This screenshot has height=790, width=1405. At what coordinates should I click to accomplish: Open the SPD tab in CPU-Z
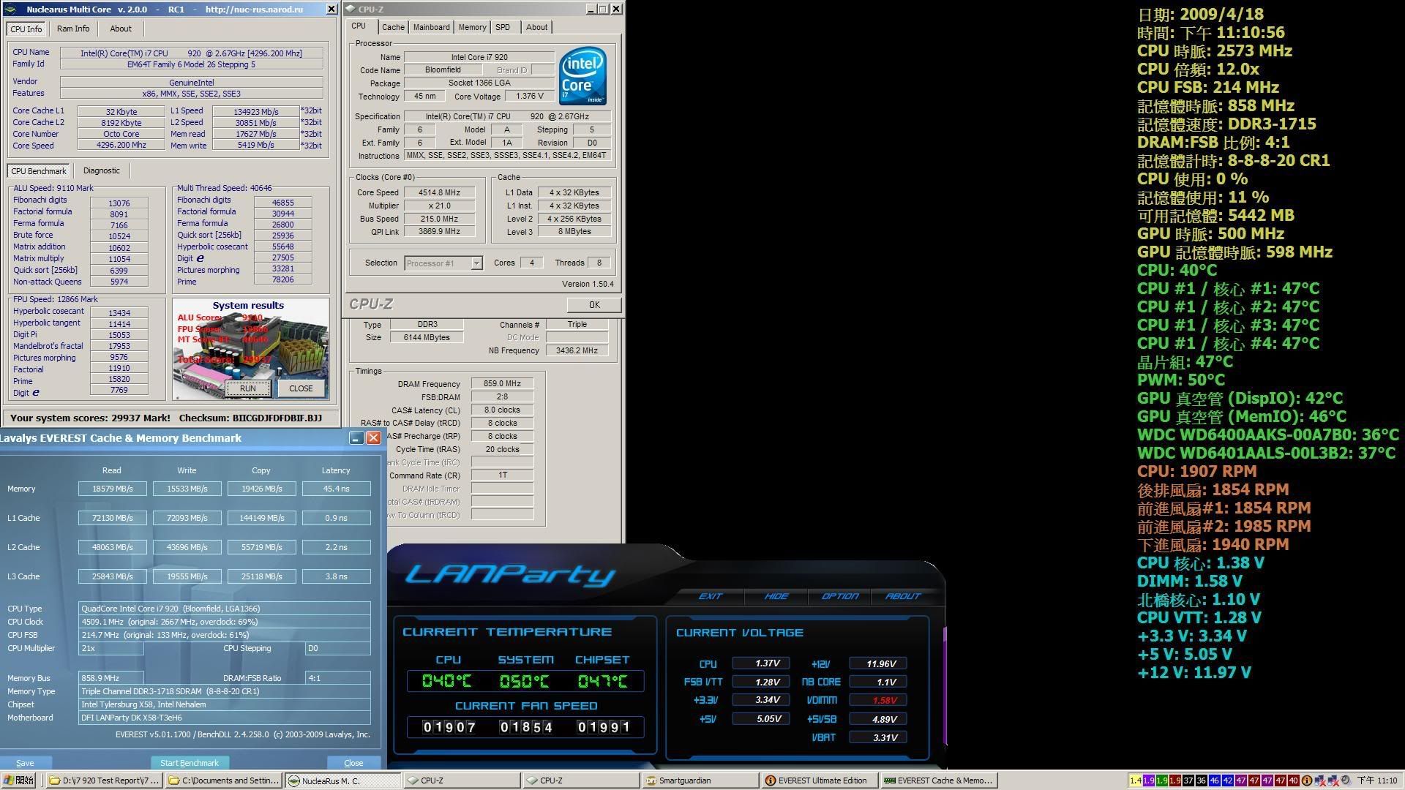click(503, 27)
